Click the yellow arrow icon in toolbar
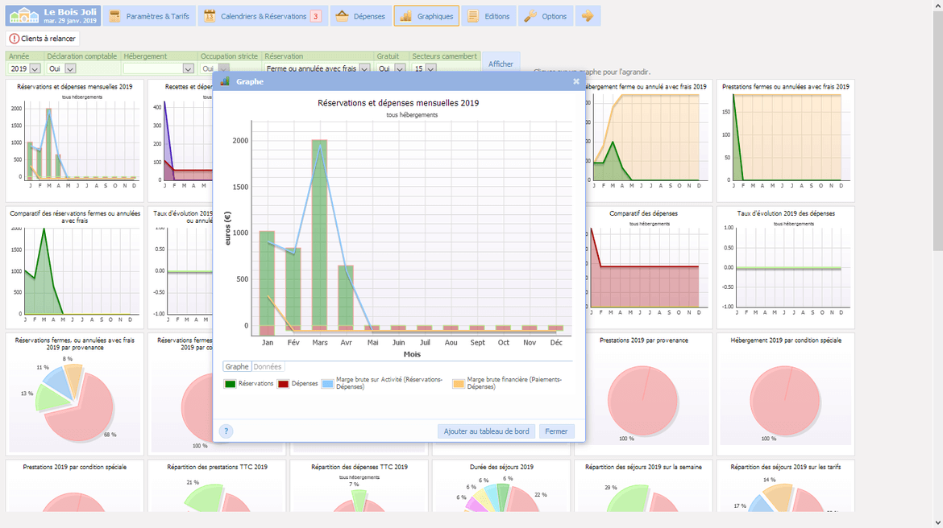The image size is (943, 528). [588, 16]
